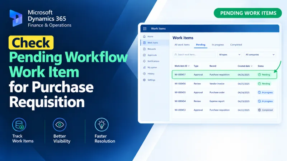Open Settings in the sidebar
Image resolution: width=287 pixels, height=161 pixels.
pyautogui.click(x=155, y=80)
